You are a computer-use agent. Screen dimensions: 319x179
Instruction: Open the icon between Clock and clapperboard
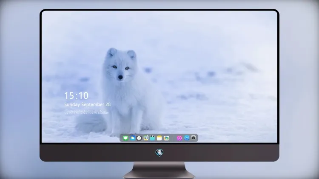(146, 138)
